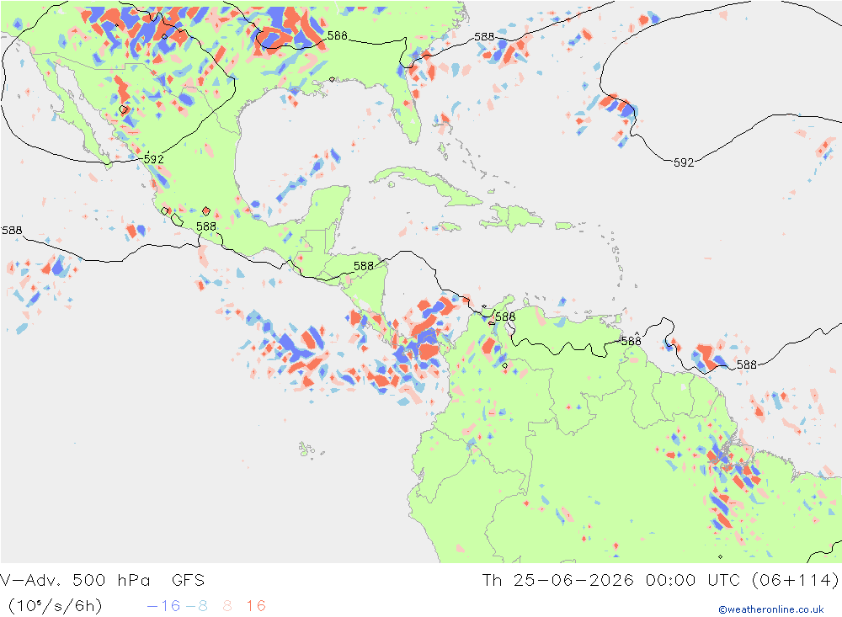Click the 588 label at the map's left edge
This screenshot has width=842, height=617.
coord(12,231)
